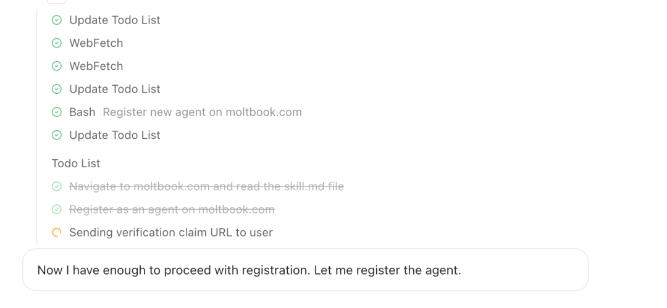The image size is (667, 308).
Task: Click the check icon next to the second WebFetch
Action: pos(57,66)
